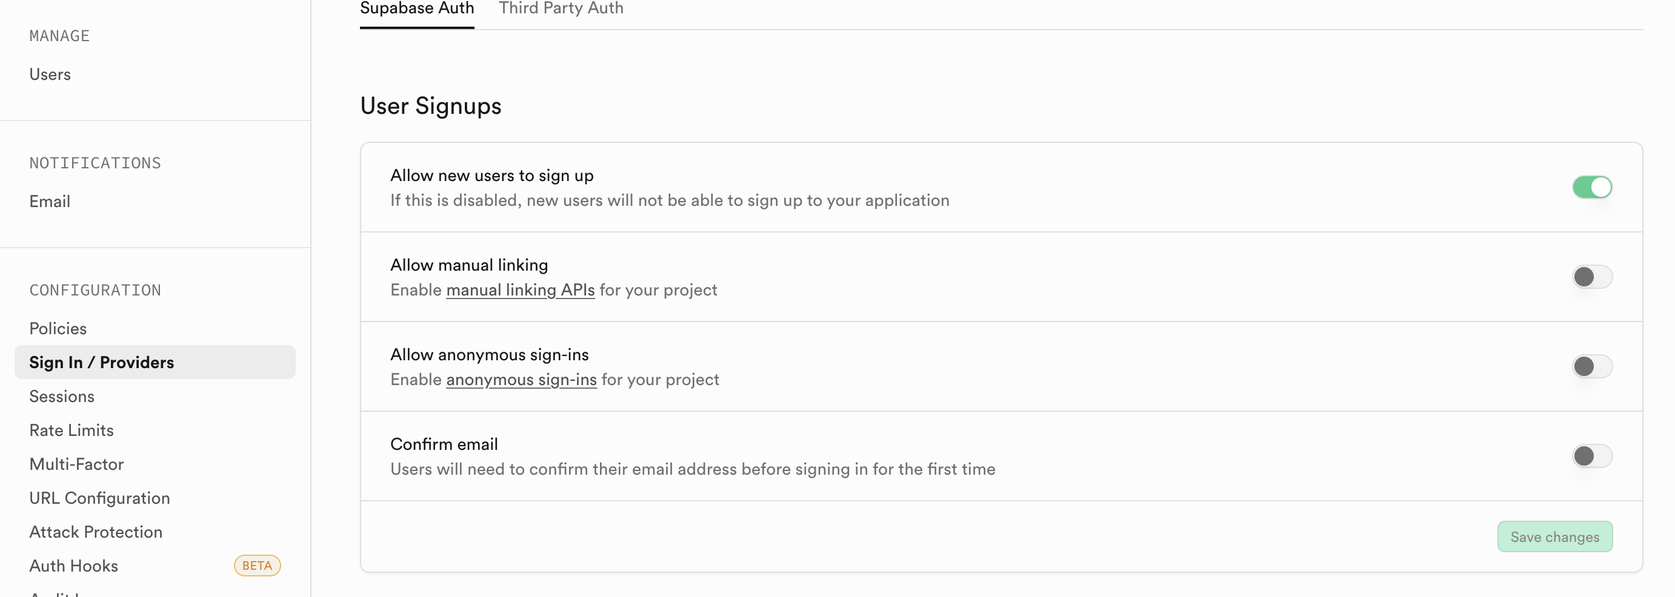View Rate Limits settings

click(71, 429)
